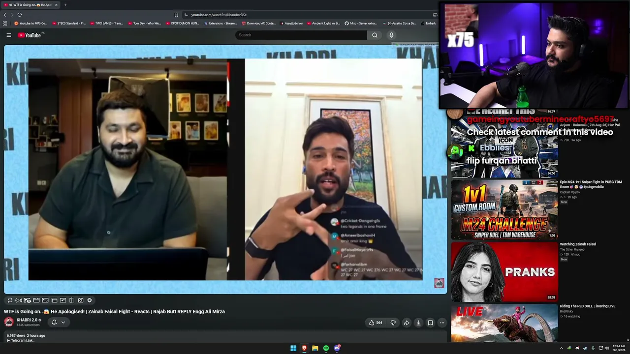The image size is (630, 354).
Task: Save the video with the bookmark icon
Action: [430, 323]
